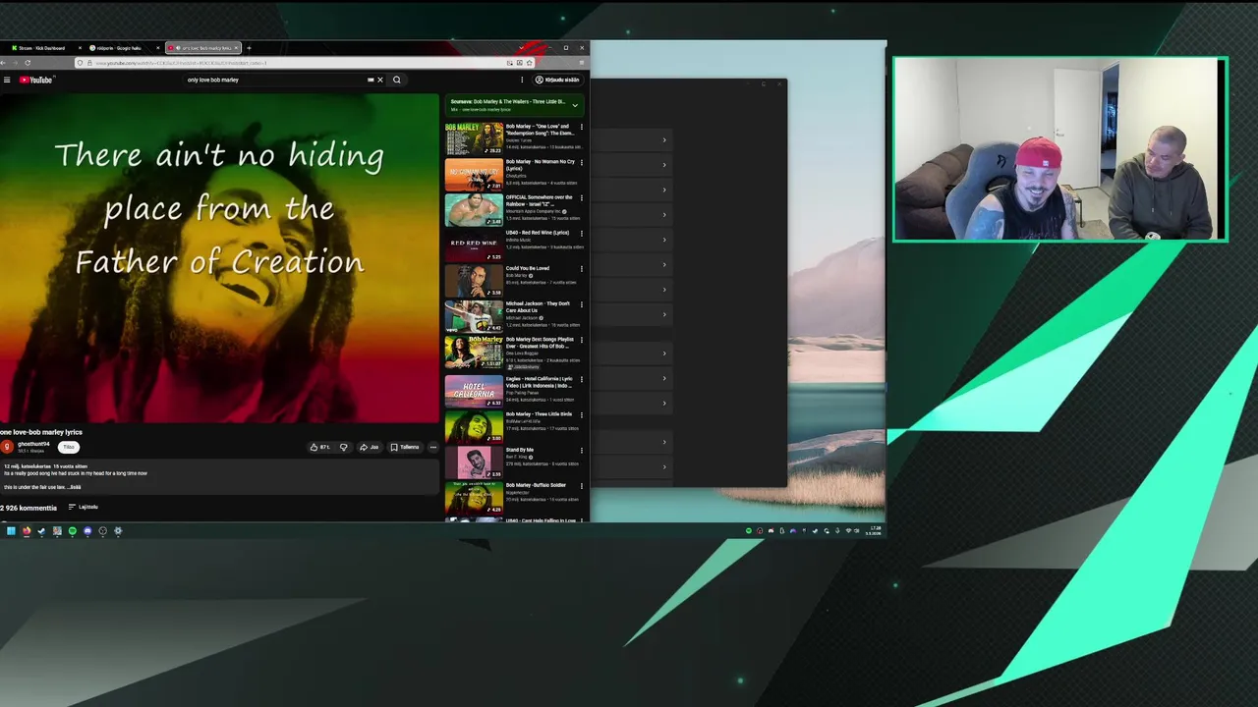Like the video with thumbs up
The width and height of the screenshot is (1258, 707).
(319, 447)
